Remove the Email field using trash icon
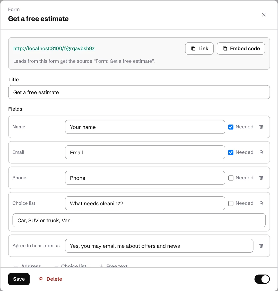The width and height of the screenshot is (278, 291). tap(261, 152)
